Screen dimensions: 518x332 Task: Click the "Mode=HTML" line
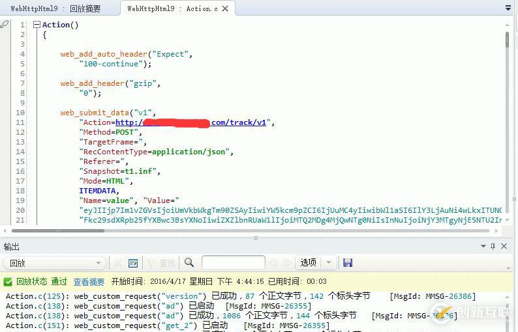click(x=106, y=181)
